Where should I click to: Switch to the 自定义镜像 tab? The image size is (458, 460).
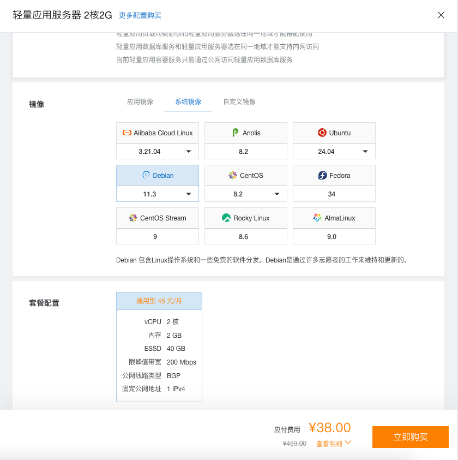click(239, 101)
